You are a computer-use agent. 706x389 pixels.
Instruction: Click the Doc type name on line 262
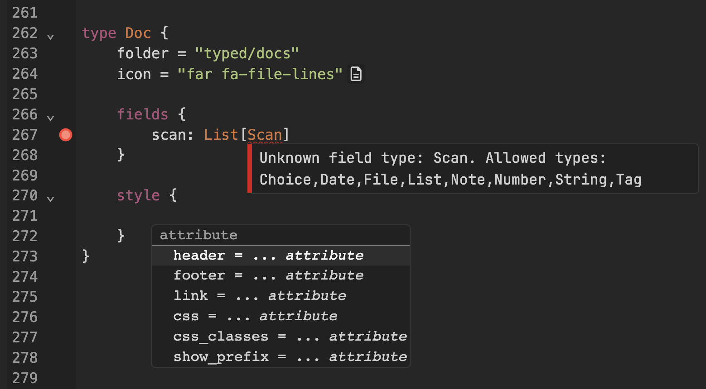(x=138, y=33)
